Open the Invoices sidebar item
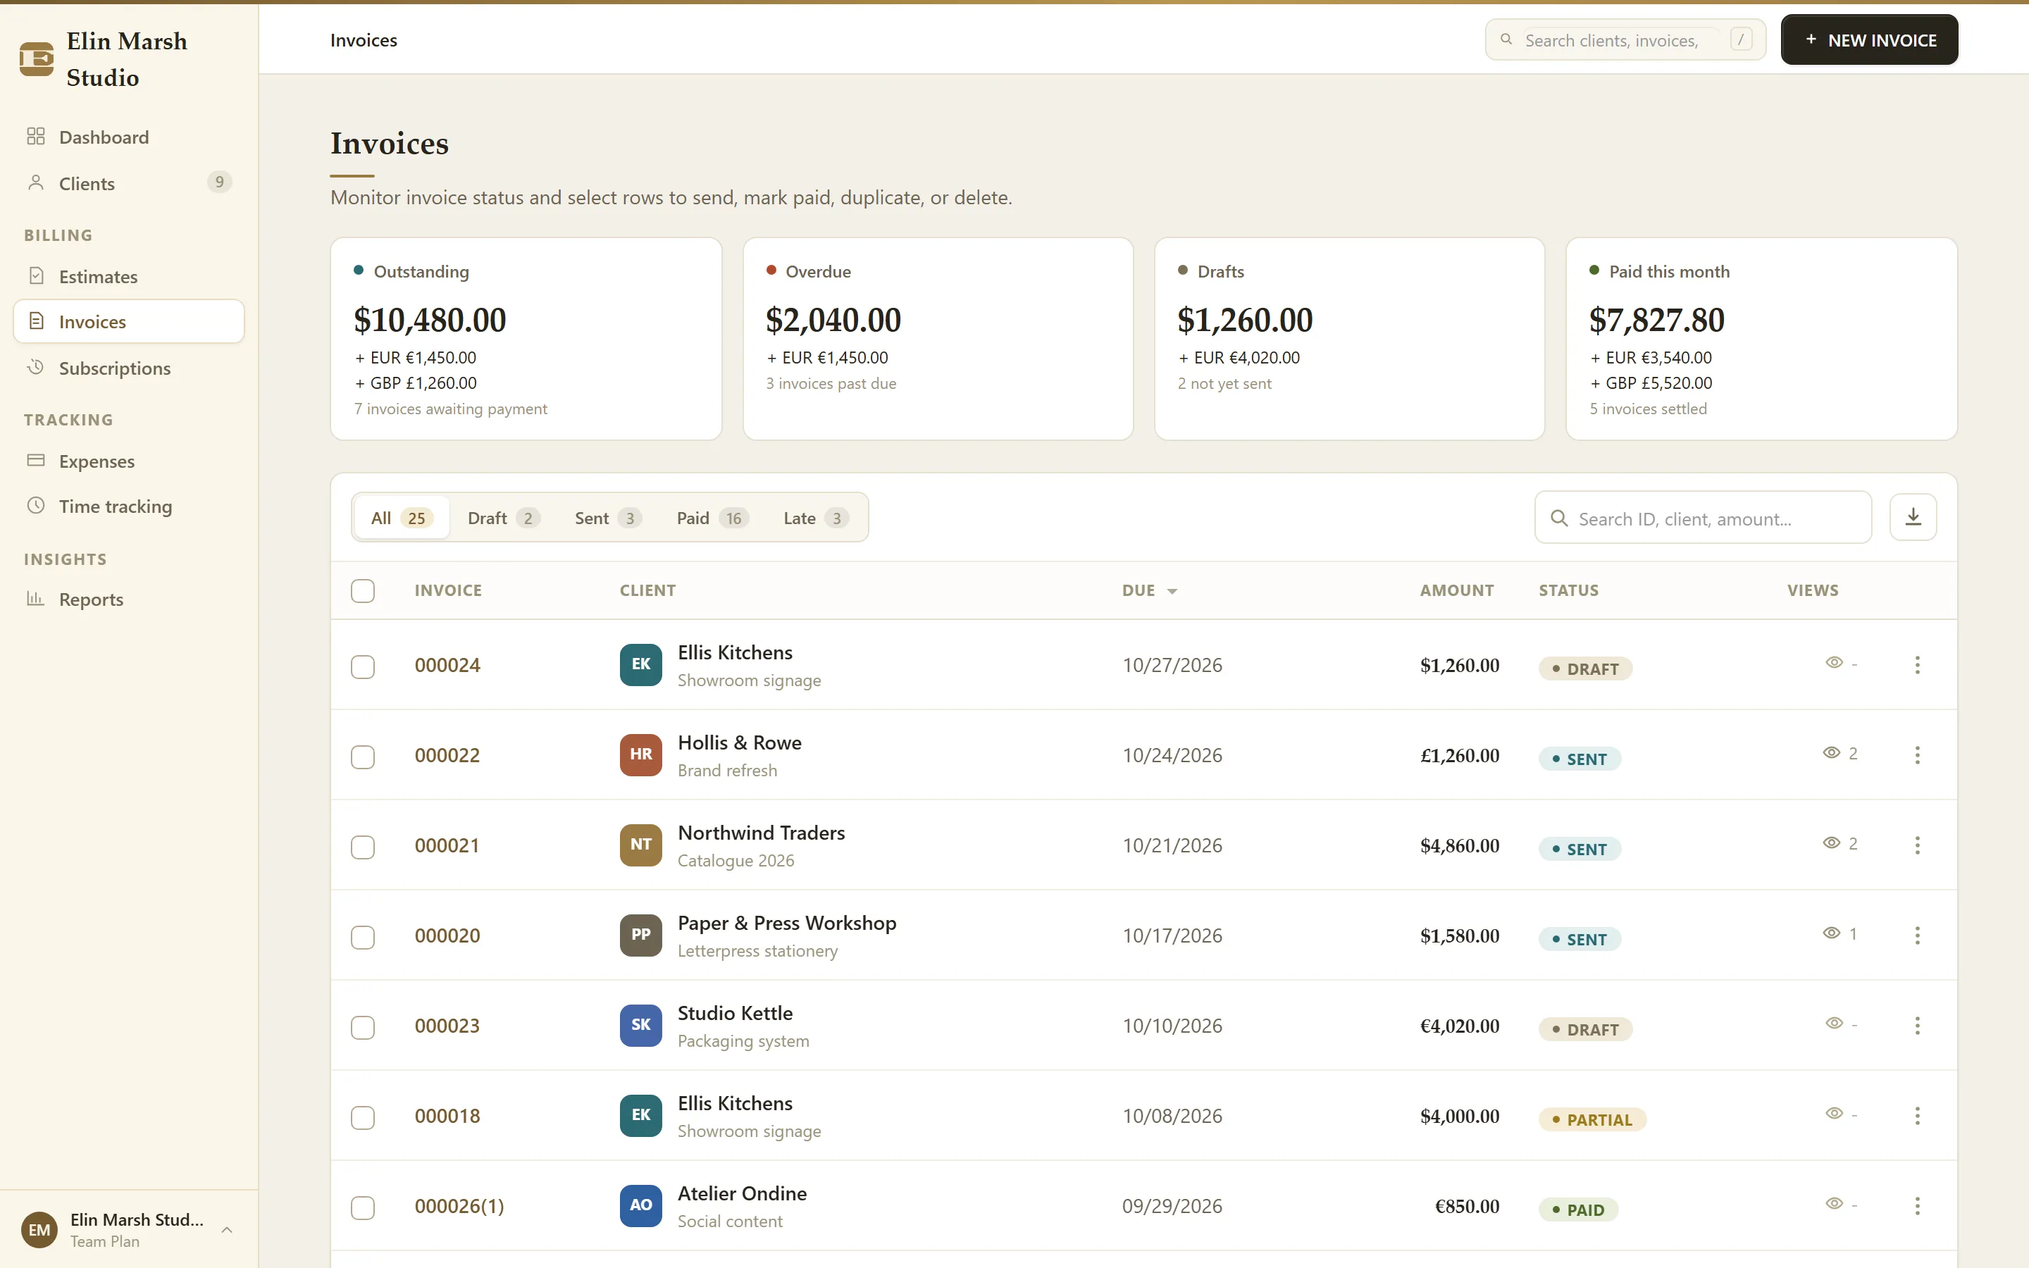Image resolution: width=2029 pixels, height=1268 pixels. pos(129,321)
